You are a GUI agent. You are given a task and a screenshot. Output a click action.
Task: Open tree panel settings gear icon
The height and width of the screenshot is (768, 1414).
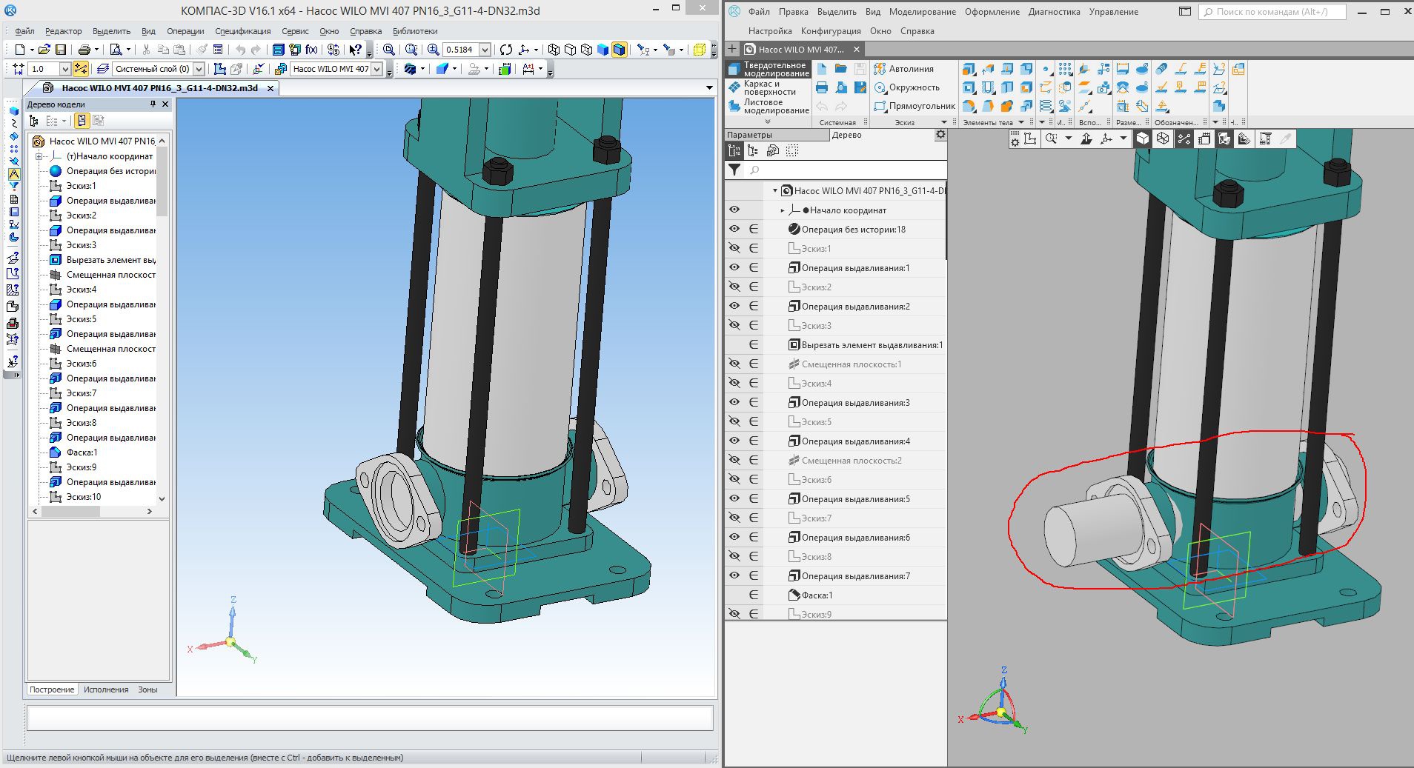[x=940, y=135]
